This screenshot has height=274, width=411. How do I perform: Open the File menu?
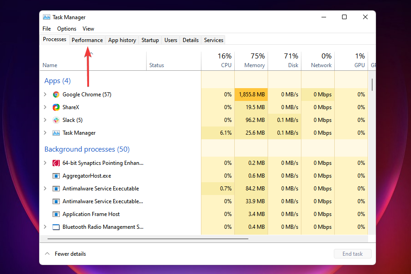coord(47,29)
